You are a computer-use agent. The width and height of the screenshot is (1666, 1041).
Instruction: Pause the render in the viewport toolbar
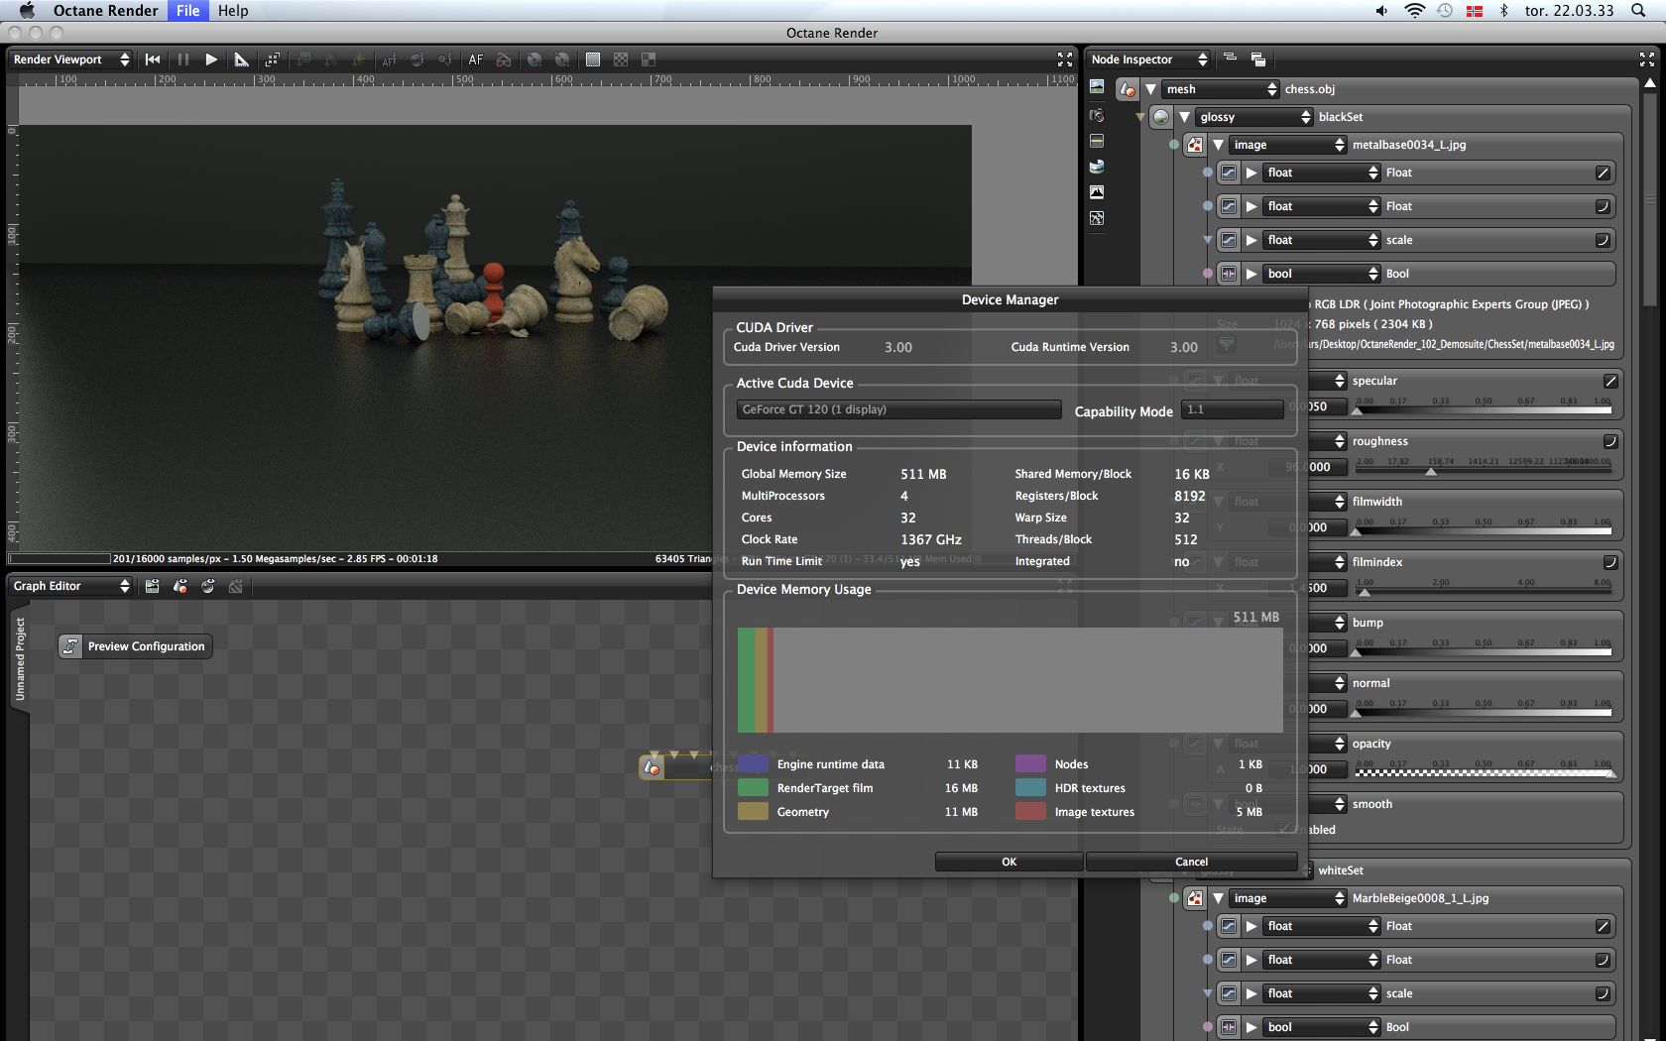point(183,59)
